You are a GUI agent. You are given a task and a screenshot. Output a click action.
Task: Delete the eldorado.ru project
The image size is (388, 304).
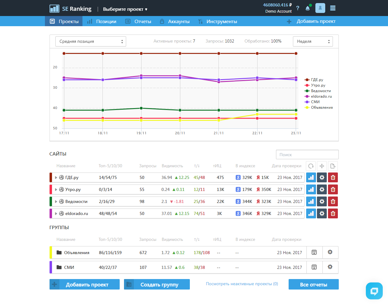[333, 213]
